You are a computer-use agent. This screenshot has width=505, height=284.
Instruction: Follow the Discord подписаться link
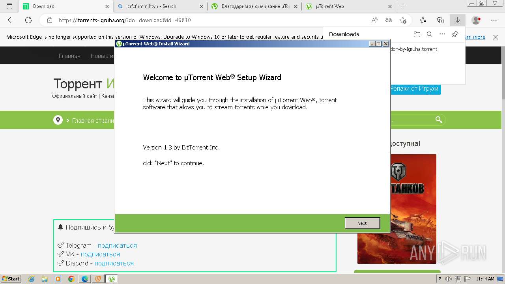[114, 263]
